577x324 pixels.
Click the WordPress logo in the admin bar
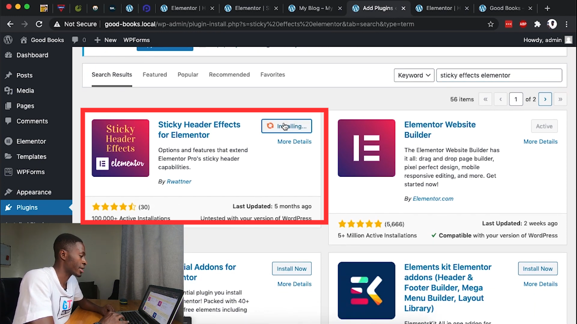(x=8, y=40)
